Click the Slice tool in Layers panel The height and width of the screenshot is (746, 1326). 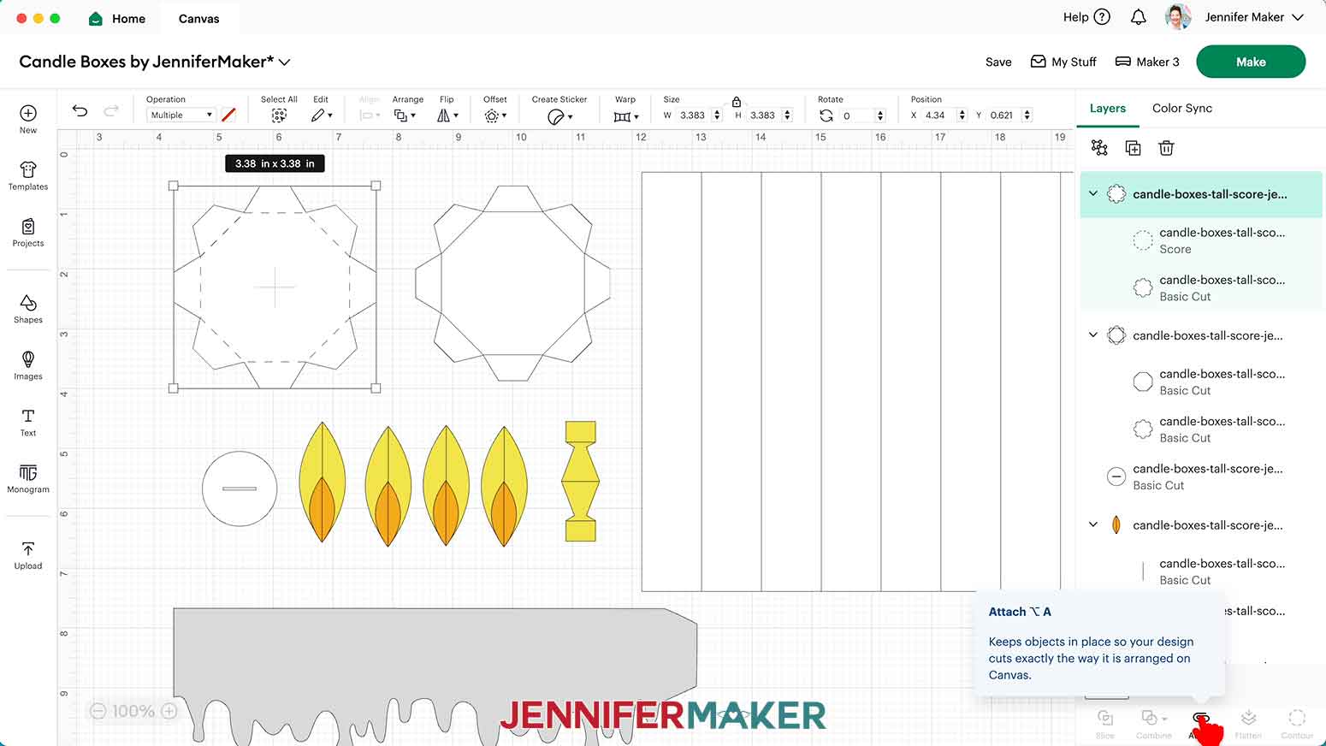click(x=1105, y=724)
